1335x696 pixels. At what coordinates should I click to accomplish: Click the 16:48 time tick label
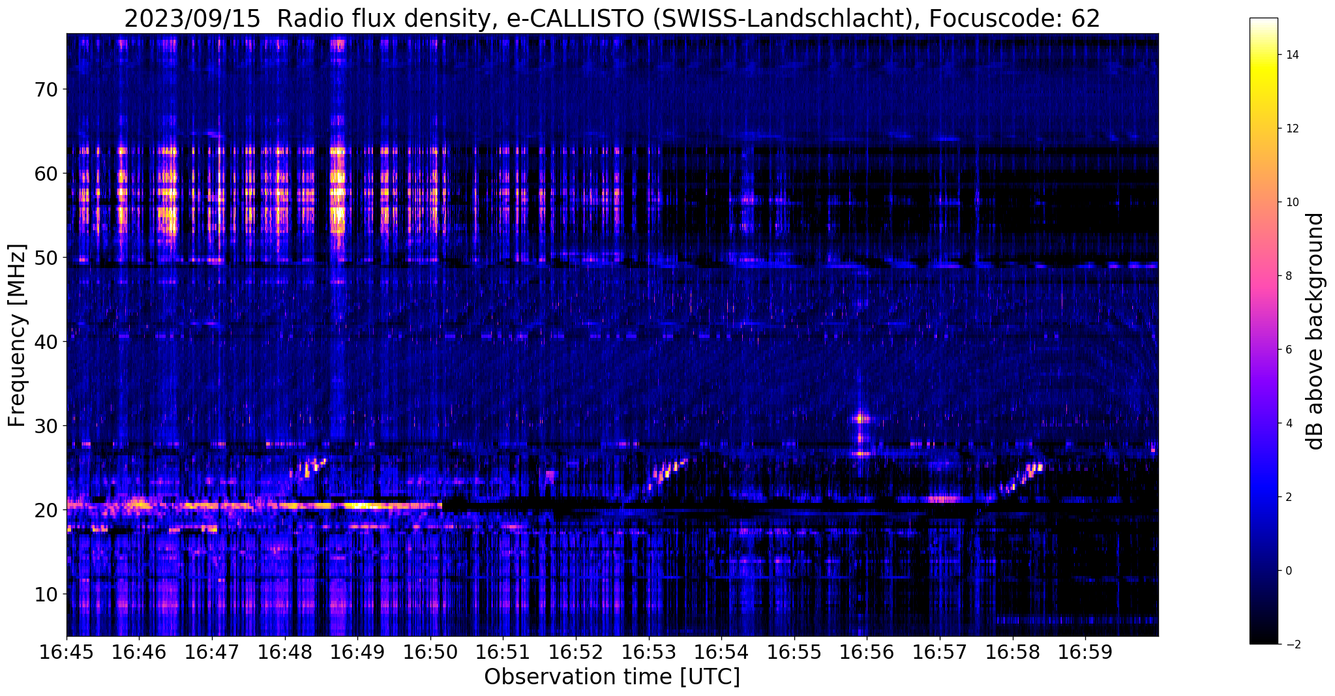(x=285, y=652)
